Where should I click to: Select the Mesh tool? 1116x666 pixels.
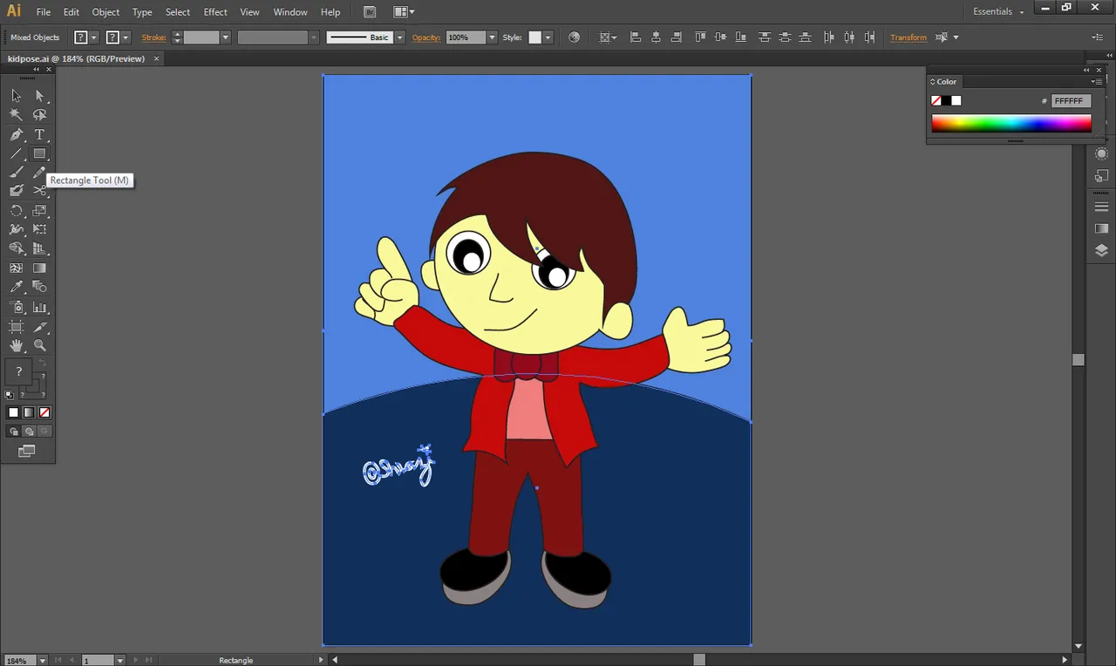point(16,268)
